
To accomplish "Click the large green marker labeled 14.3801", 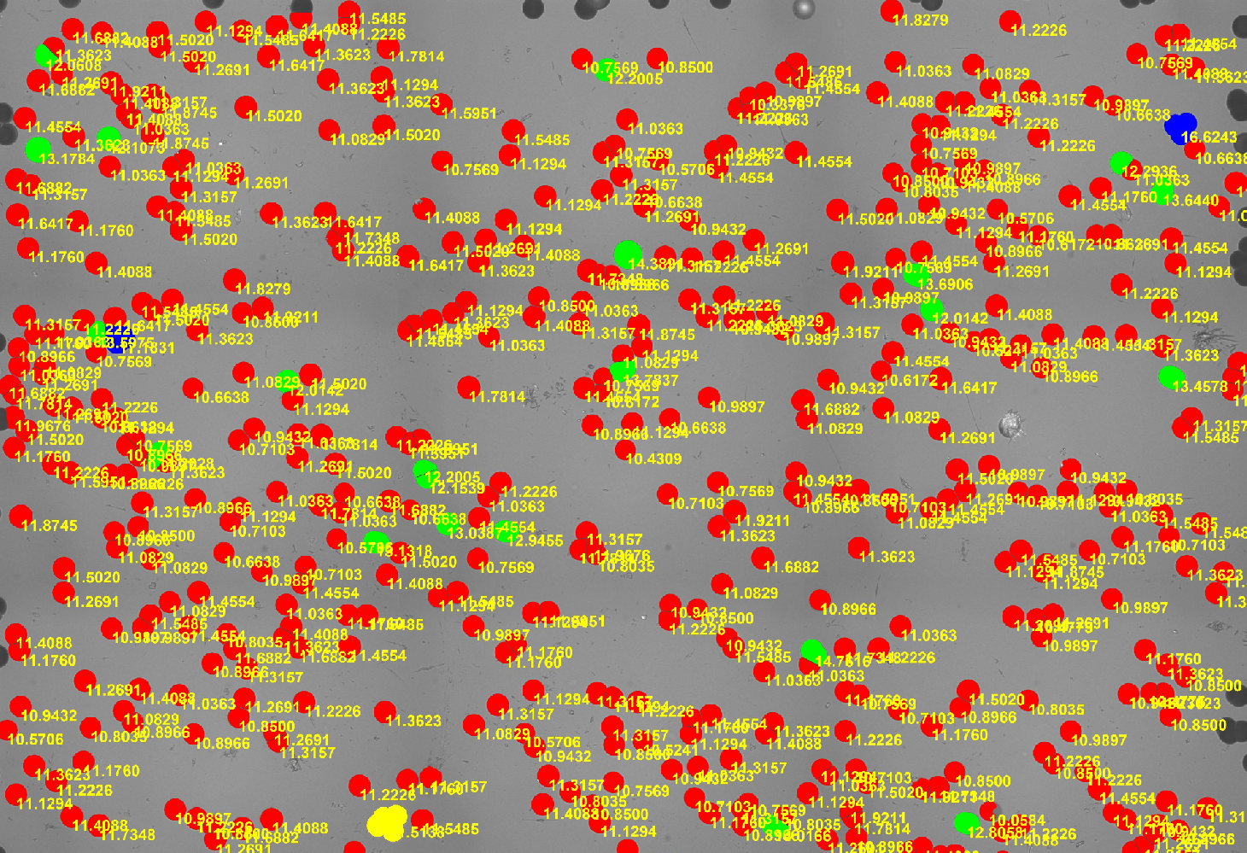I will [x=628, y=254].
